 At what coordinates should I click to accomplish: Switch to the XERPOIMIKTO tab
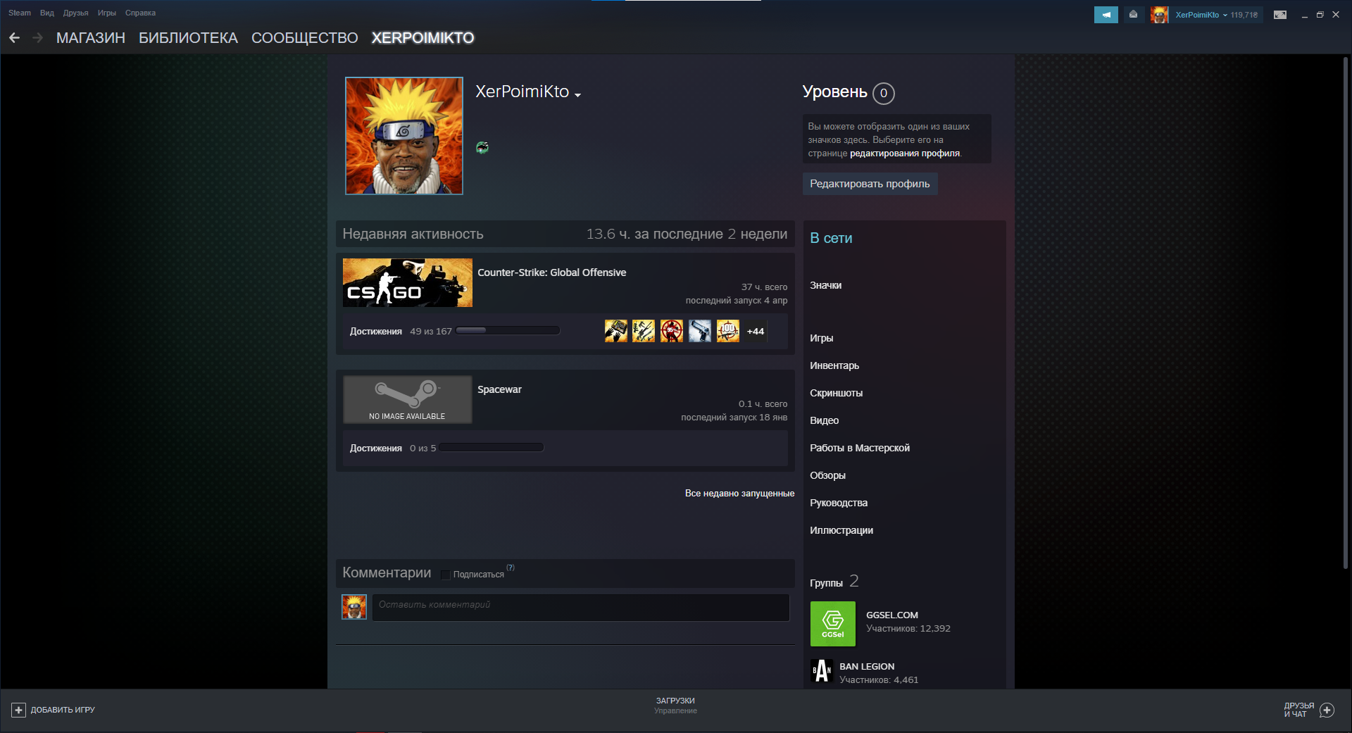click(423, 38)
